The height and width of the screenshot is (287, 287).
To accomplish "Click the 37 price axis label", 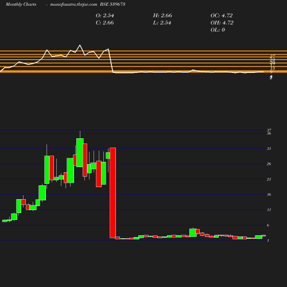I will 269,130.
